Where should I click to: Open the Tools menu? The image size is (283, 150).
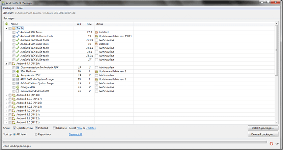(20, 8)
